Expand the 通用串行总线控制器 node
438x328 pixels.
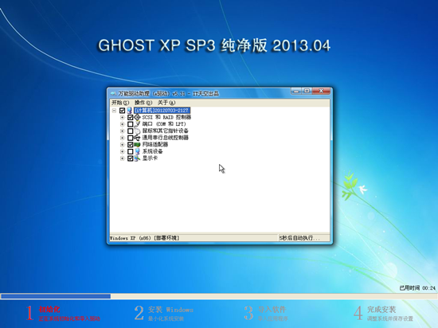tap(122, 138)
